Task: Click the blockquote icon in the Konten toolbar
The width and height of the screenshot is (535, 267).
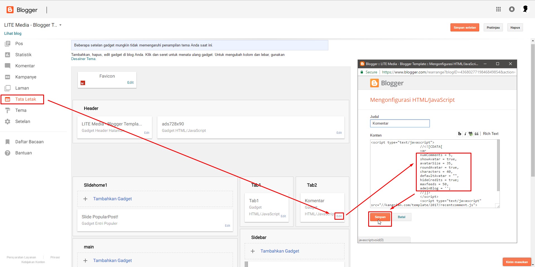Action: click(477, 134)
